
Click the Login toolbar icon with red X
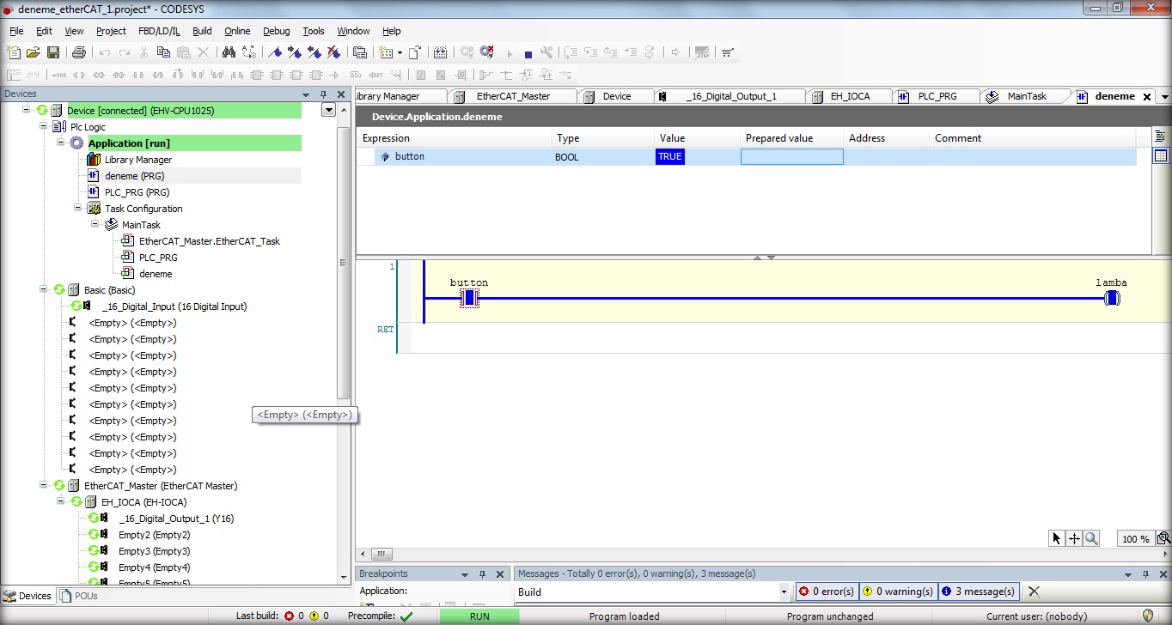tap(487, 52)
